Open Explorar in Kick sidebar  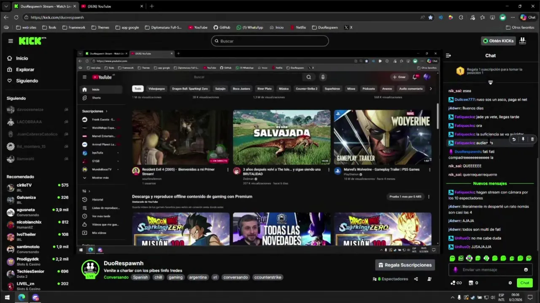(21, 69)
